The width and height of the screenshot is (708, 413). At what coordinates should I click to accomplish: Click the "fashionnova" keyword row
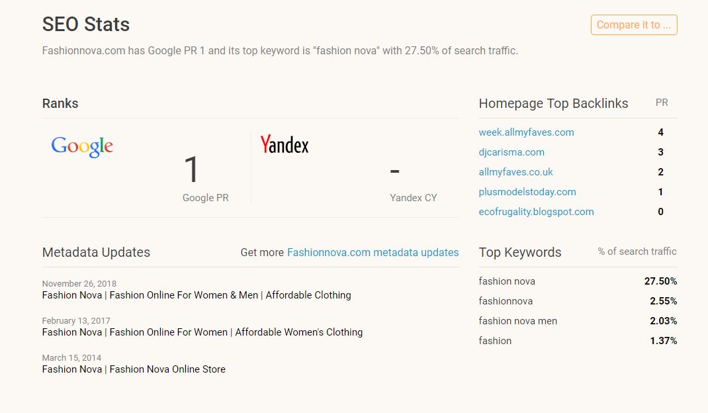tap(506, 301)
